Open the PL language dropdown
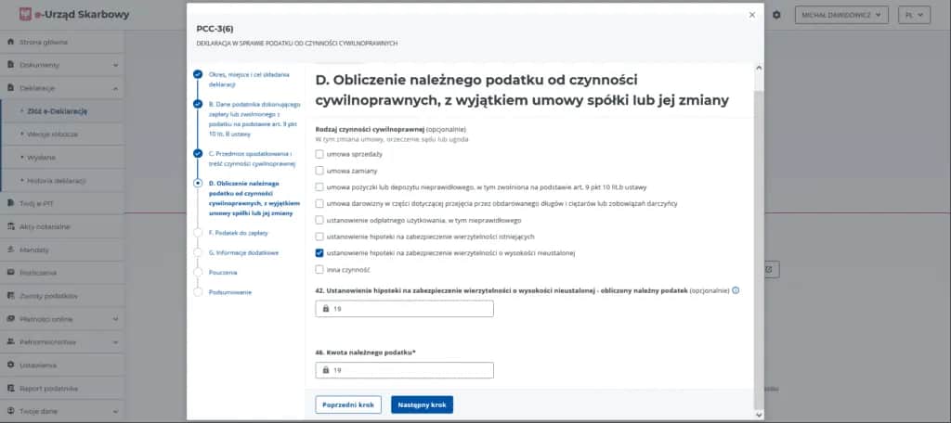 (914, 15)
